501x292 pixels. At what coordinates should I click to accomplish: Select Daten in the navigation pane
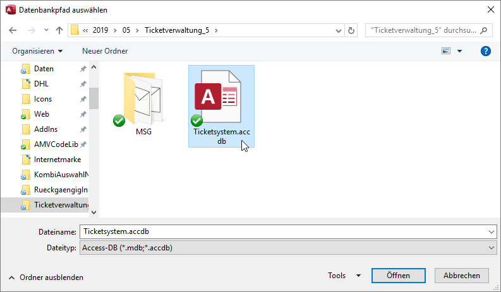44,69
